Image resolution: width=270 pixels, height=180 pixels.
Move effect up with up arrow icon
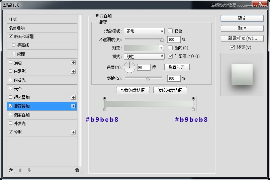pyautogui.click(x=20, y=170)
